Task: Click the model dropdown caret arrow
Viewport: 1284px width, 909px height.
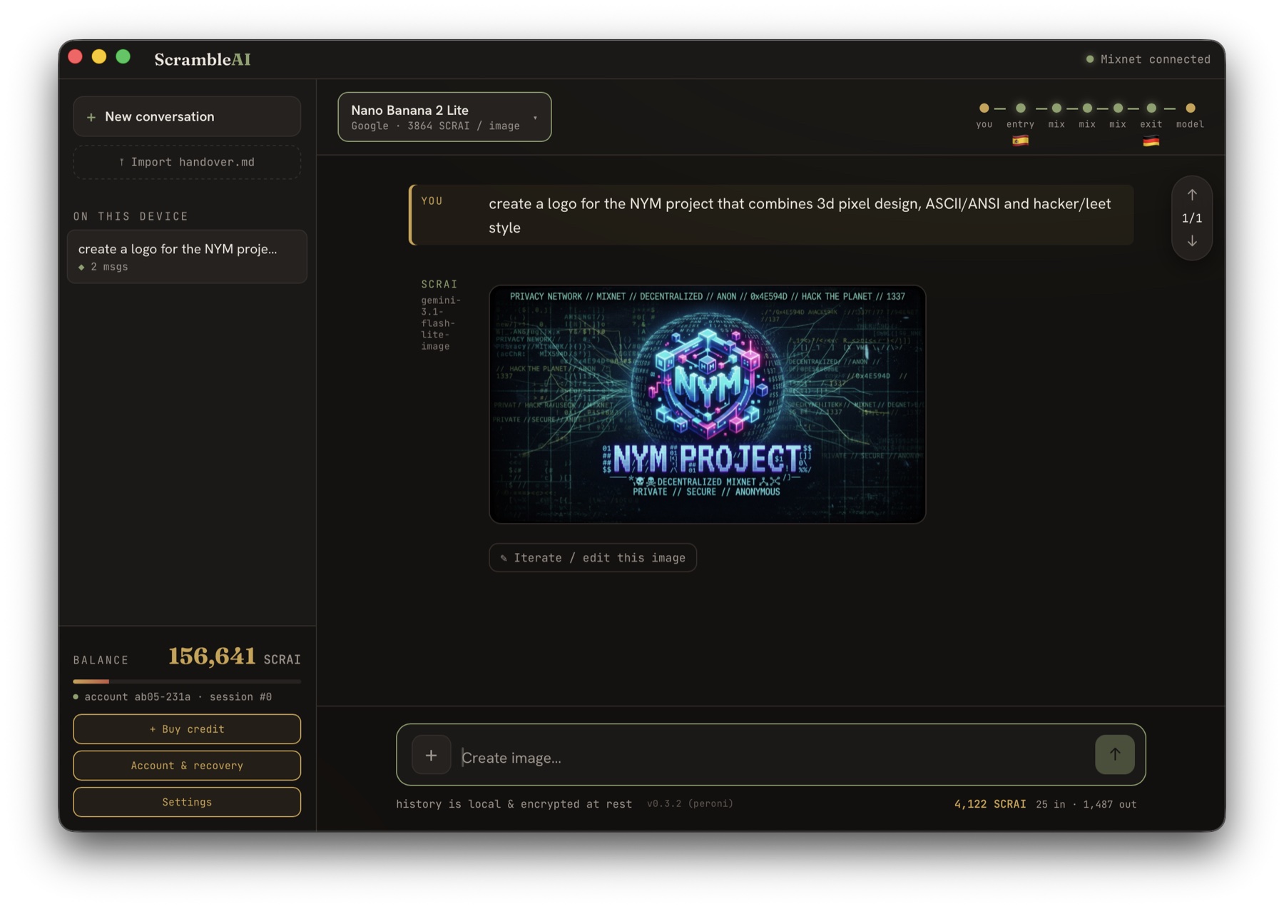Action: coord(535,118)
